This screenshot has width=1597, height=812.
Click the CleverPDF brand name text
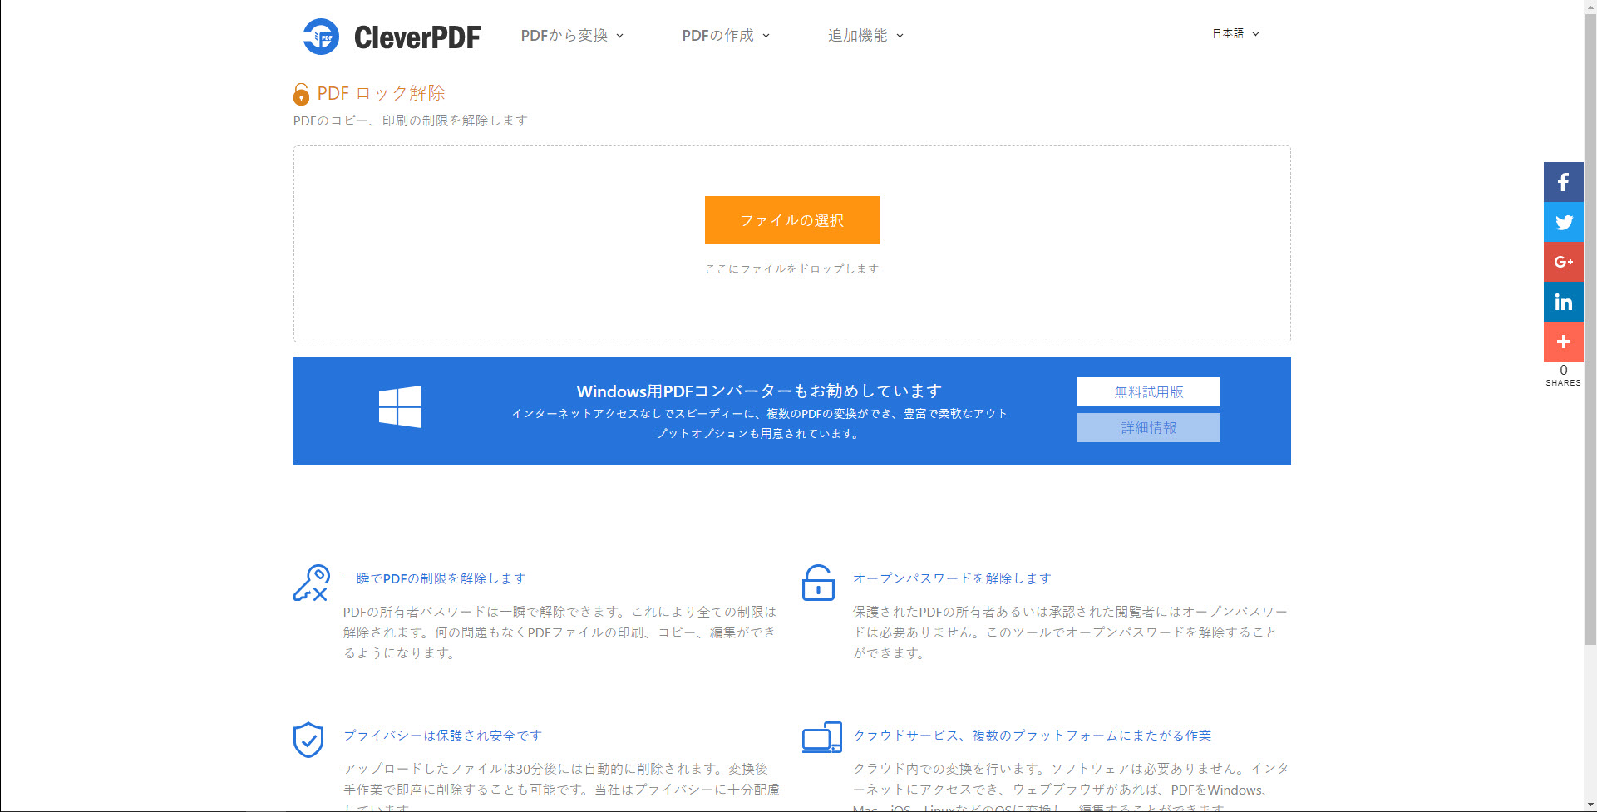point(417,37)
